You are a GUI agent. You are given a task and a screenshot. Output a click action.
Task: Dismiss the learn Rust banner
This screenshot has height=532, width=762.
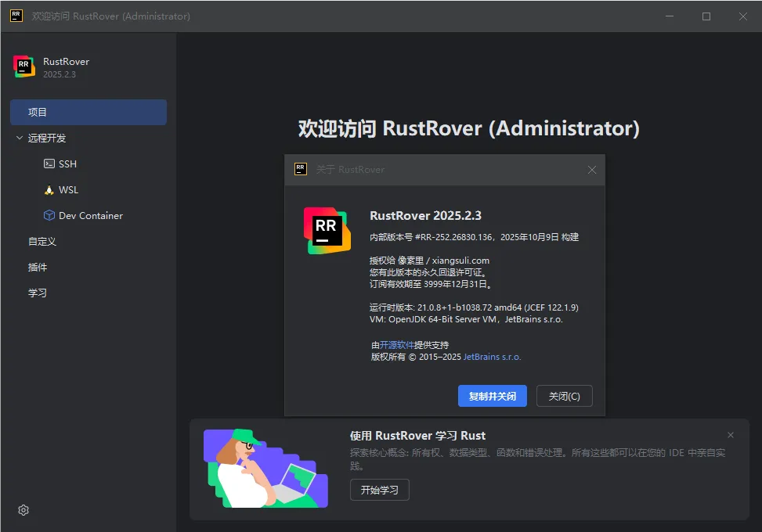pyautogui.click(x=731, y=435)
